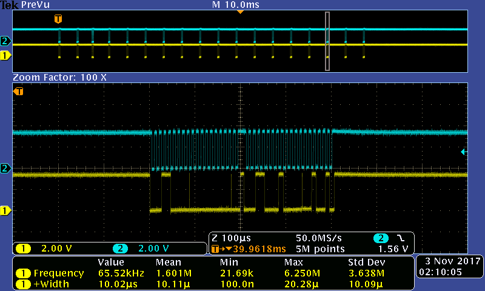485x291 pixels.
Task: Click the +Width measurement label
Action: click(x=52, y=284)
